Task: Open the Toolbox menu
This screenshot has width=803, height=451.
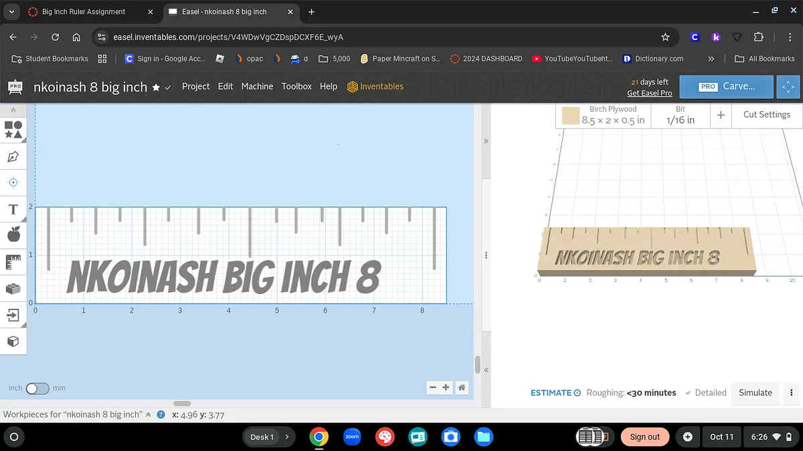Action: [296, 86]
